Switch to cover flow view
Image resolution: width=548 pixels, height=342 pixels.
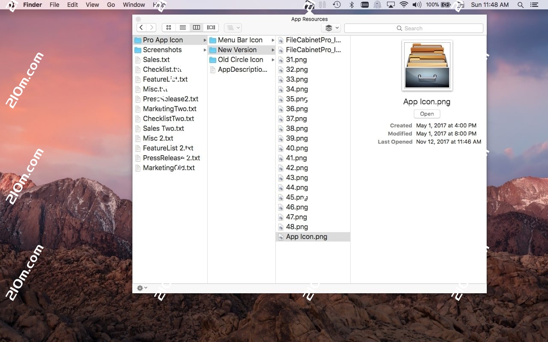pyautogui.click(x=211, y=27)
